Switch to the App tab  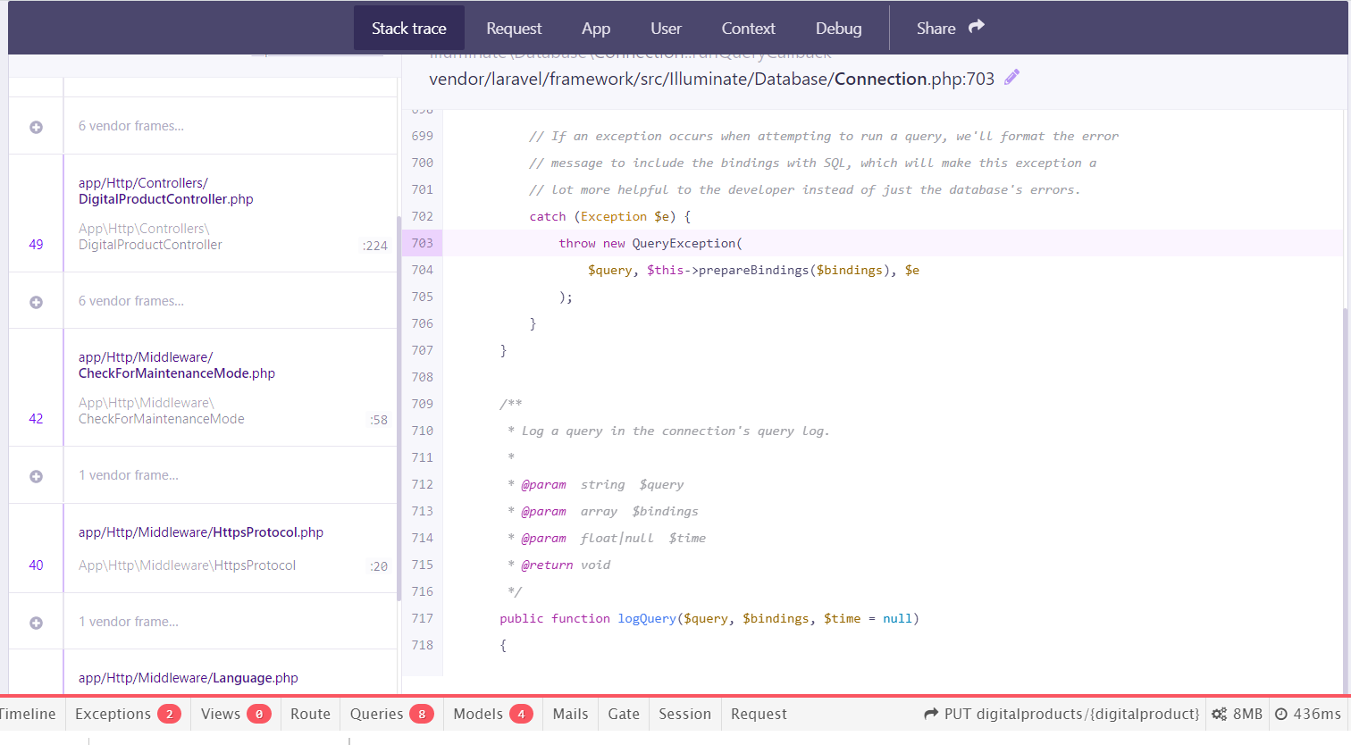click(x=596, y=28)
